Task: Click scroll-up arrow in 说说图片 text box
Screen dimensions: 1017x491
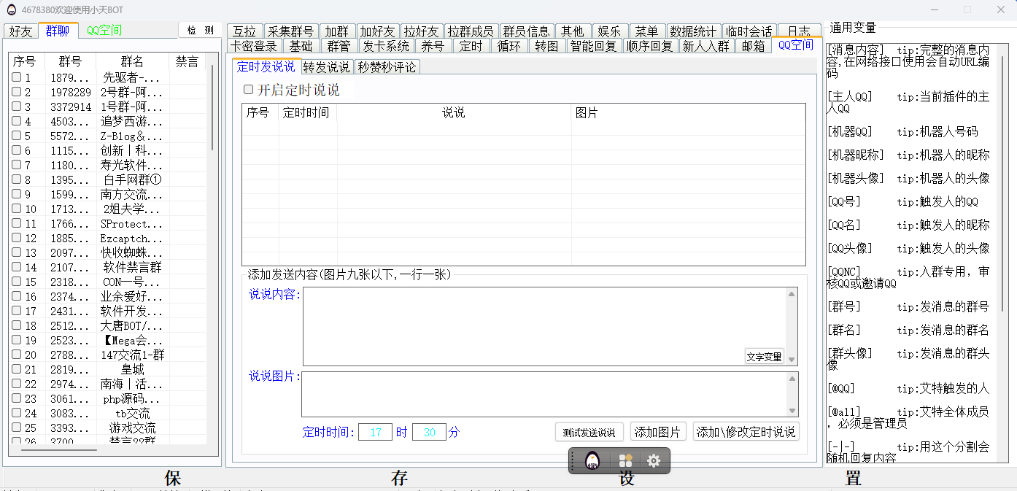Action: [x=792, y=379]
